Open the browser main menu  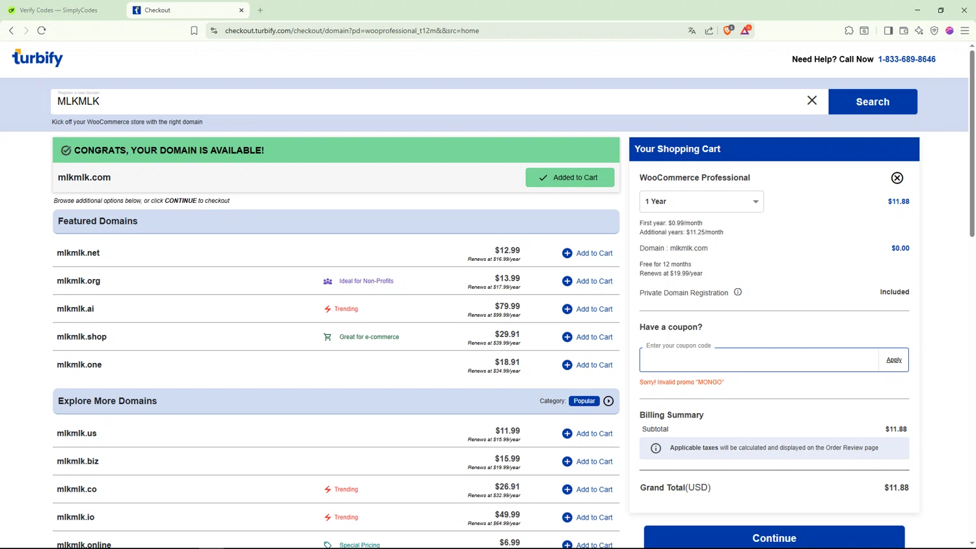965,31
